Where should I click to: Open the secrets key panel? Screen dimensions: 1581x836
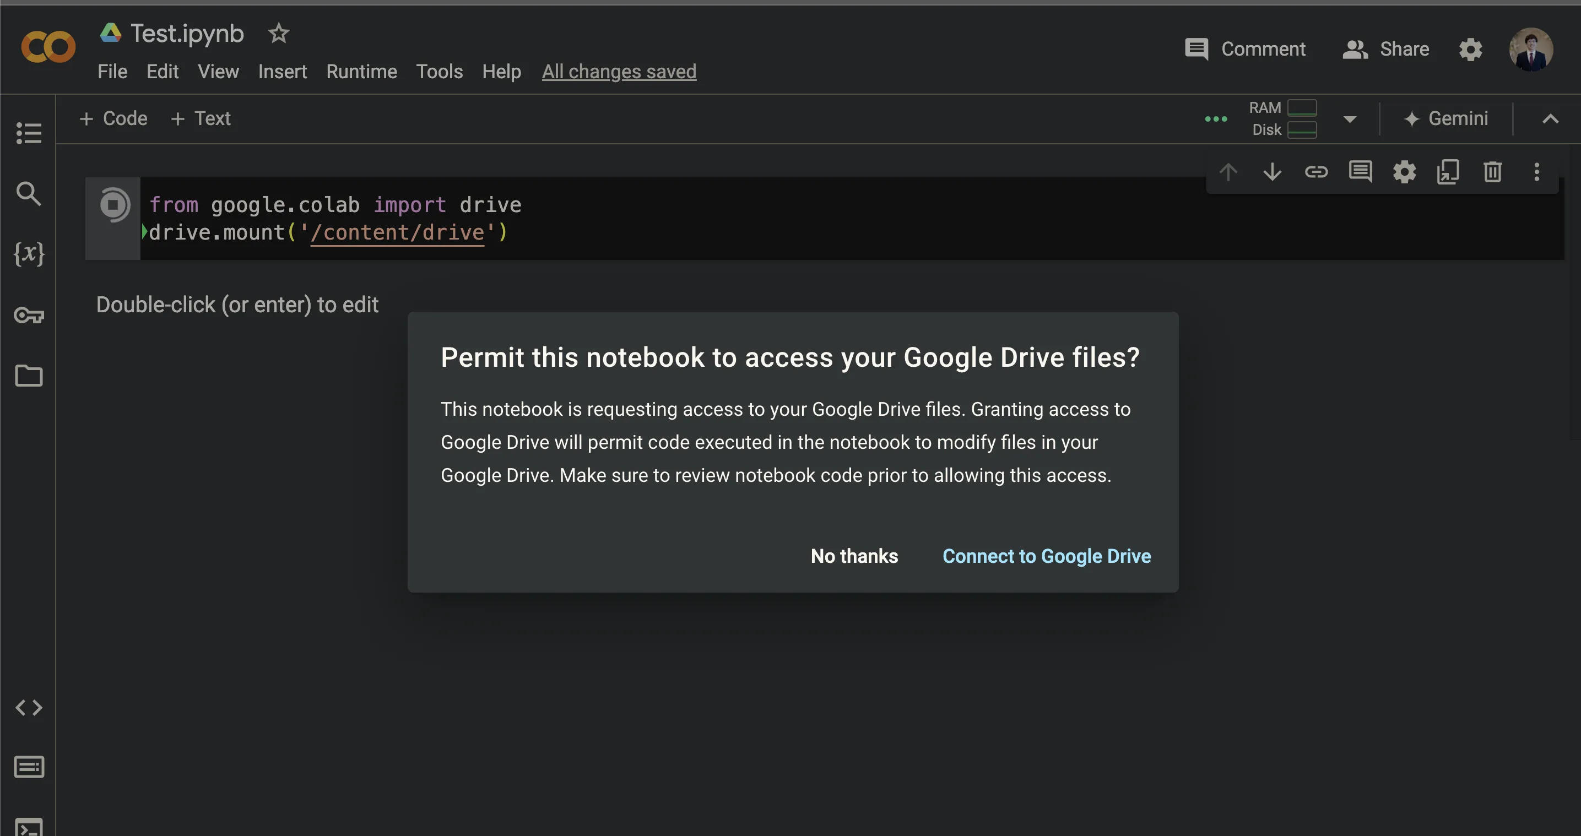pyautogui.click(x=29, y=315)
